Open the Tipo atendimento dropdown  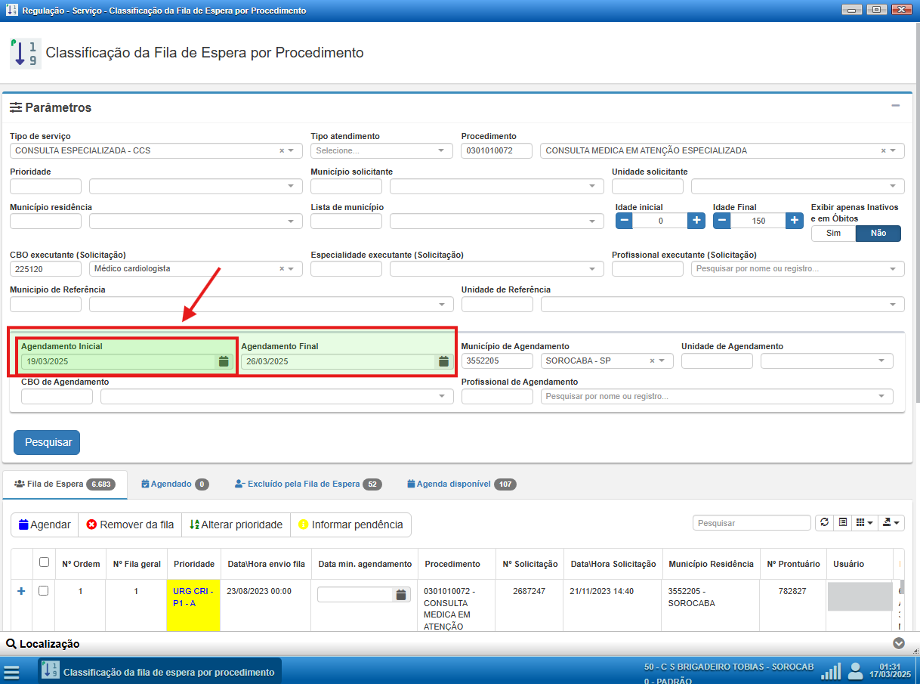point(381,151)
